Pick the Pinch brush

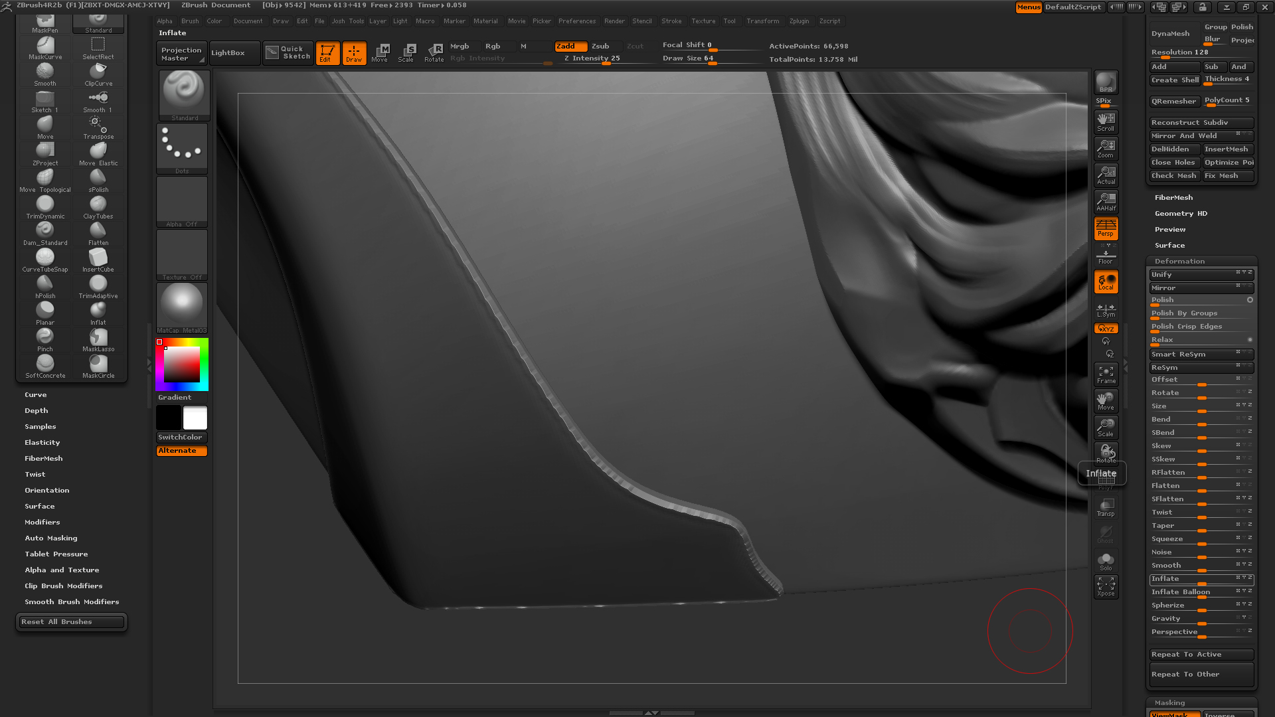[x=45, y=340]
